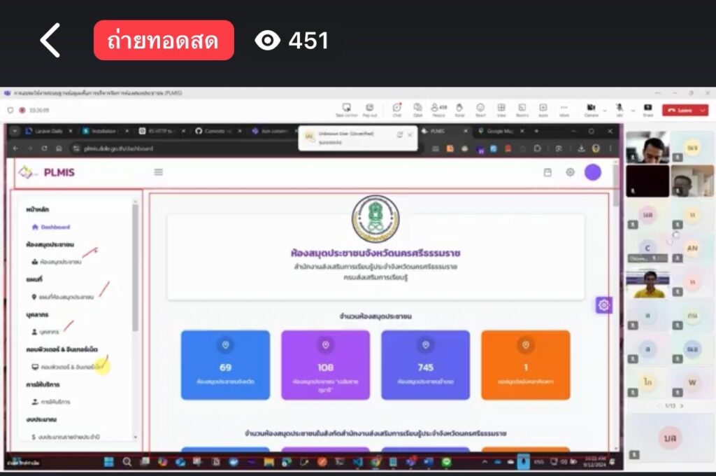This screenshot has height=476, width=716.
Task: Tap the back arrow beside the live badge
Action: [x=50, y=41]
